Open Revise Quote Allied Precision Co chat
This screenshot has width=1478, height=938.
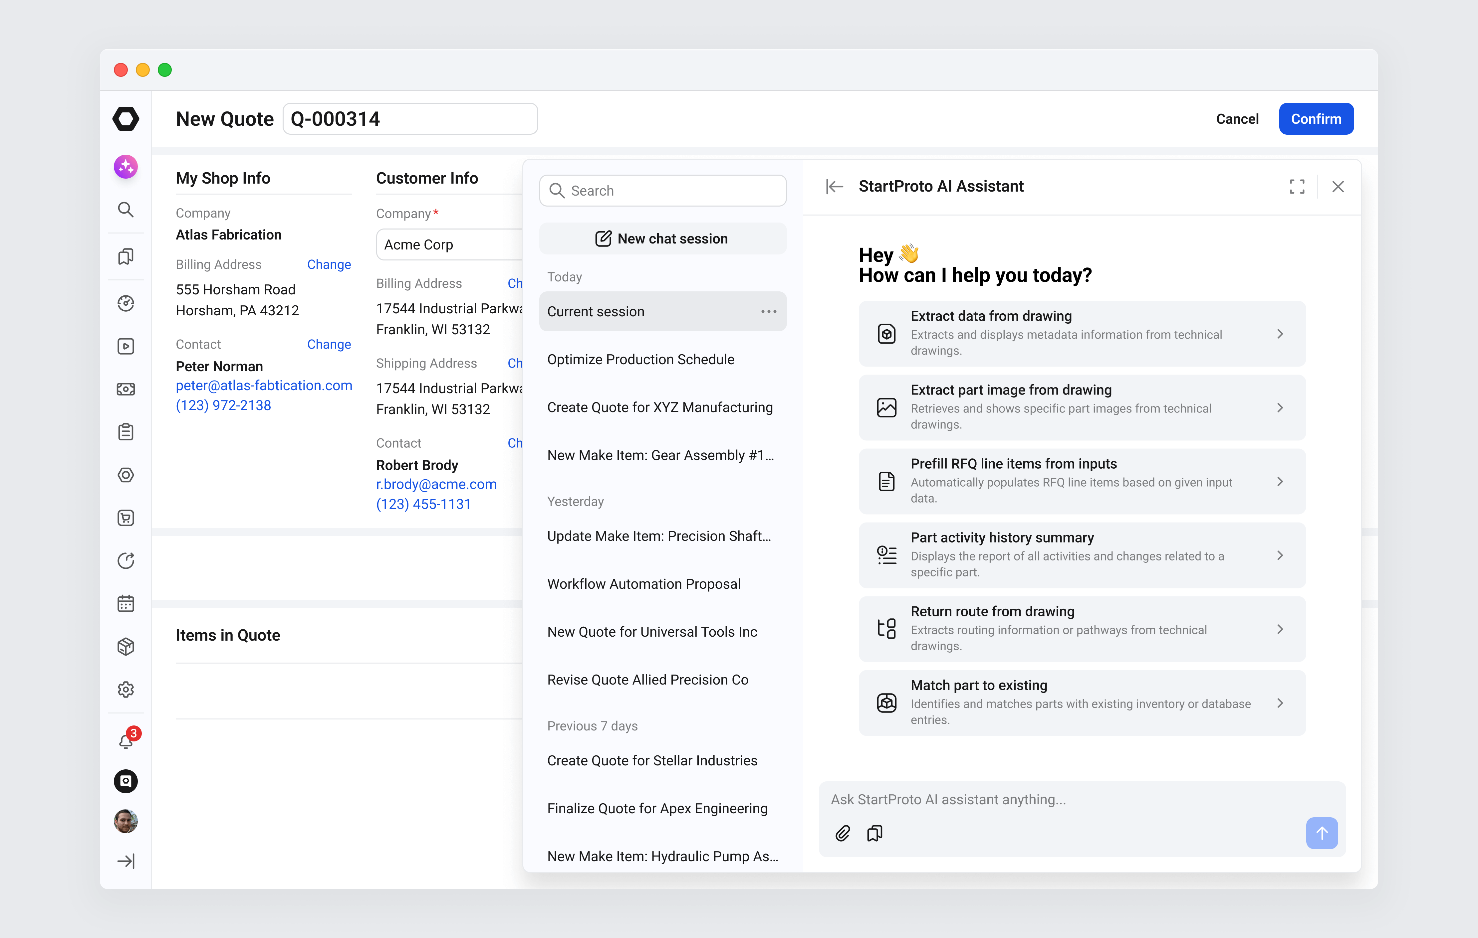(x=662, y=680)
